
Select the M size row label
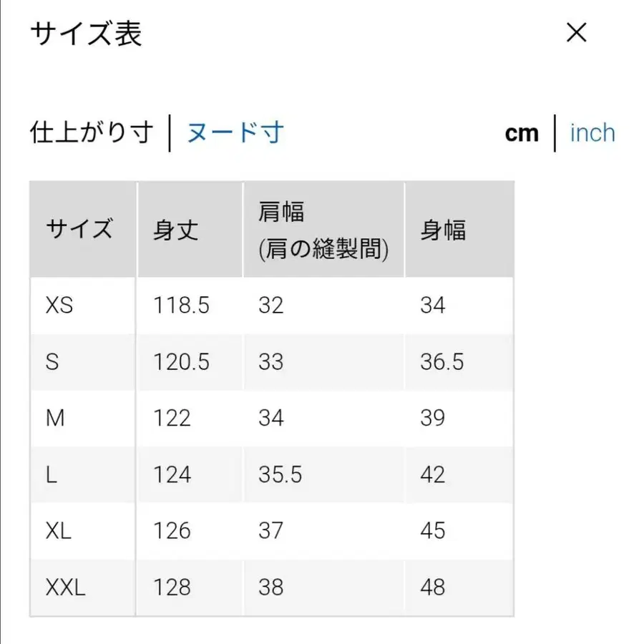56,418
